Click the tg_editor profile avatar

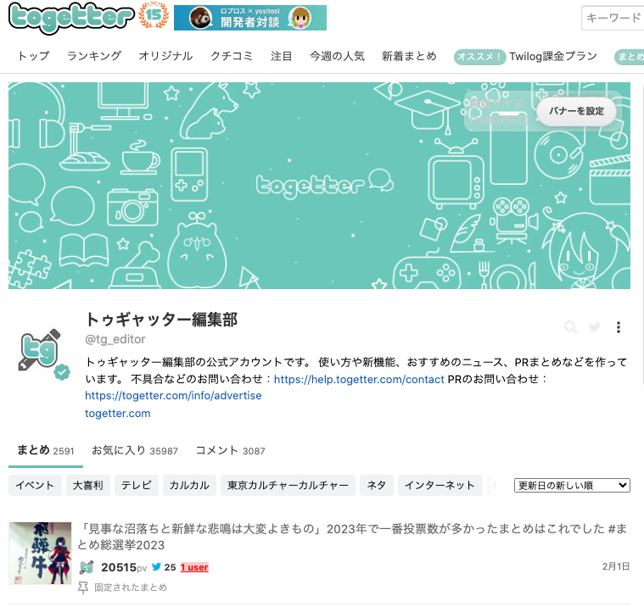40,351
